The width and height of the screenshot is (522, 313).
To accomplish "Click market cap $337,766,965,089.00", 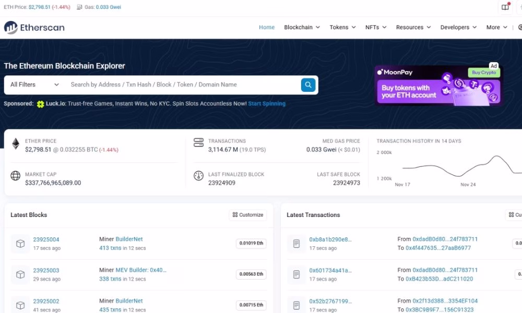I will coord(53,183).
